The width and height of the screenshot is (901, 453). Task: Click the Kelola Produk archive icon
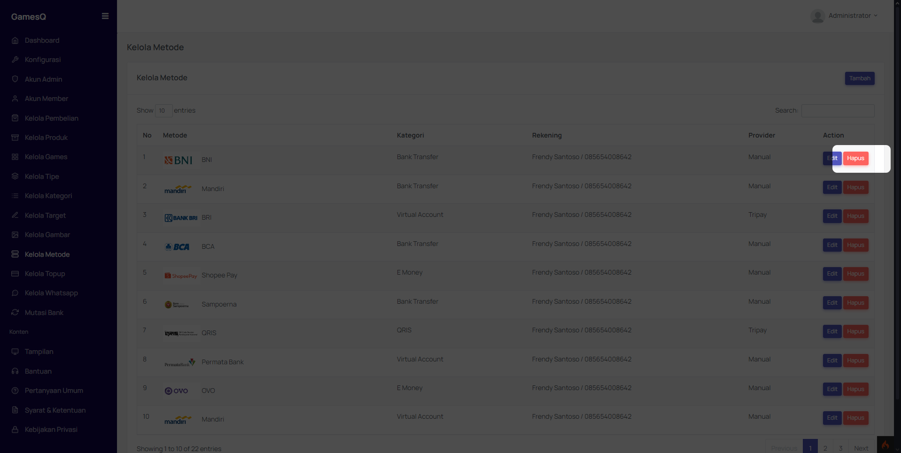(x=15, y=138)
